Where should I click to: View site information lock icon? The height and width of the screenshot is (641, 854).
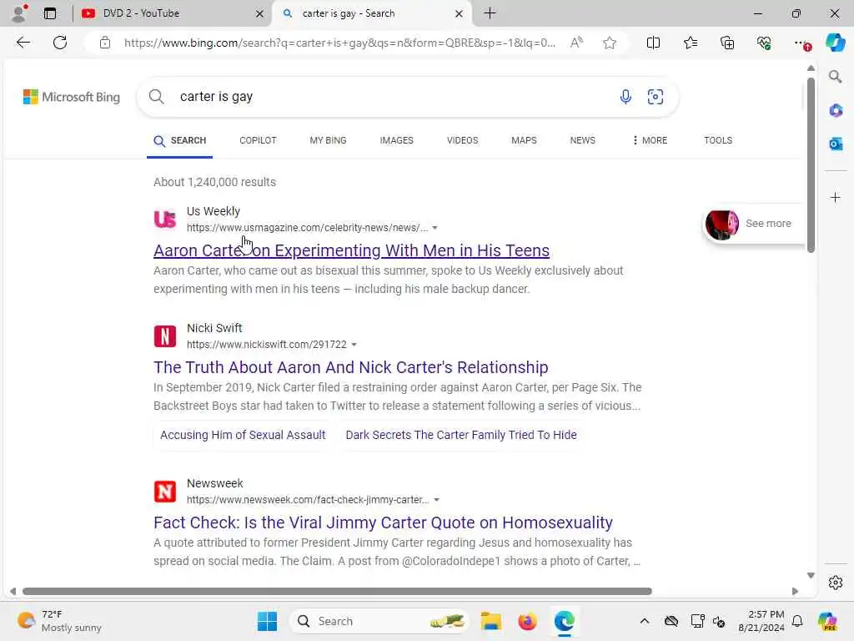point(105,43)
